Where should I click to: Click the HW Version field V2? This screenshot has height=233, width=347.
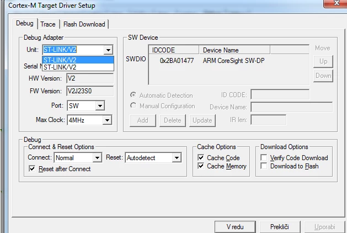click(90, 78)
